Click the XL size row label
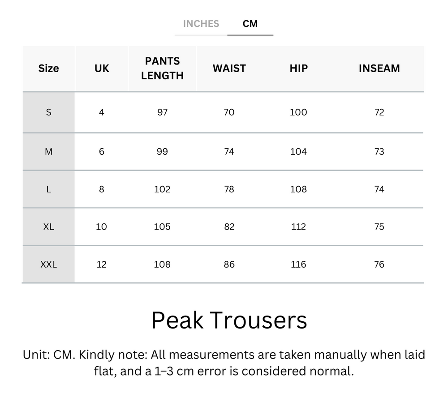 point(48,227)
